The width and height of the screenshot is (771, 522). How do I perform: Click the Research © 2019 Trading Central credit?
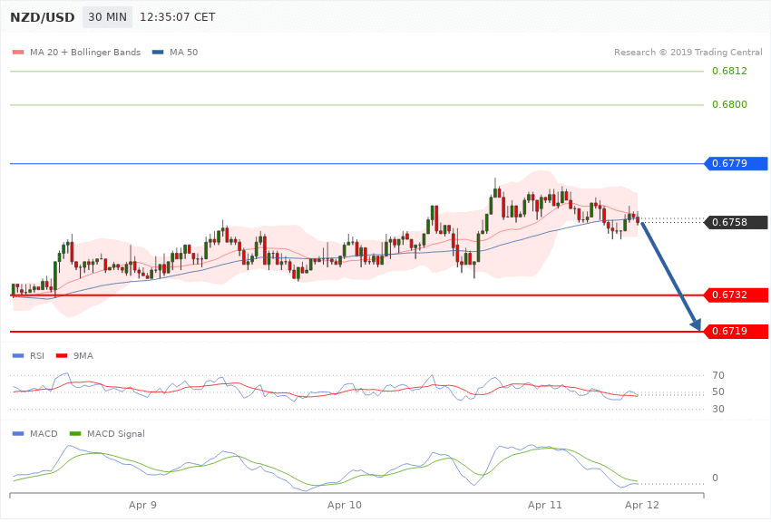coord(688,52)
